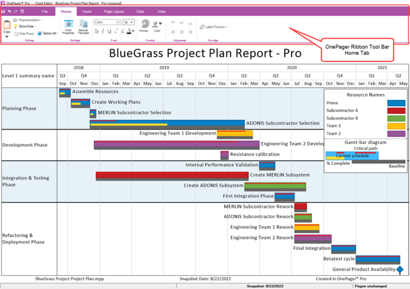Click the Refactoring & Deployment Phase label
The image size is (410, 289).
point(23,238)
